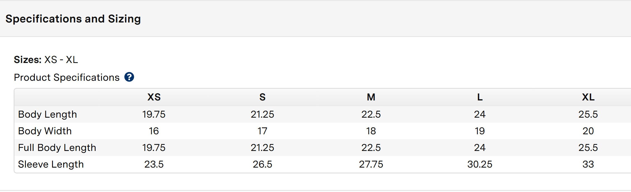Select the Full Body Length row label
Image resolution: width=631 pixels, height=192 pixels.
pos(57,148)
